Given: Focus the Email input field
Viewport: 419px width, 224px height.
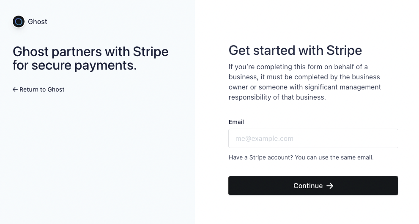Looking at the screenshot, I should [313, 138].
